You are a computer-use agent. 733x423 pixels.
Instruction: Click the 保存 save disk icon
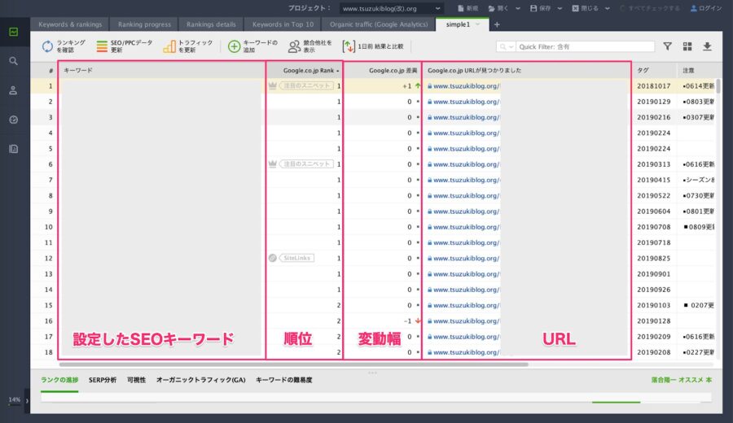click(x=533, y=8)
